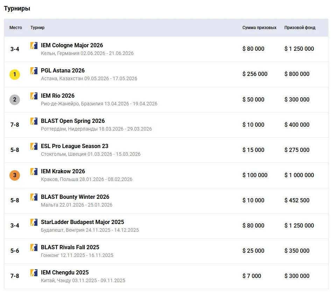Image resolution: width=332 pixels, height=293 pixels.
Task: Select the $ 50 000 winnings value
Action: 253,99
